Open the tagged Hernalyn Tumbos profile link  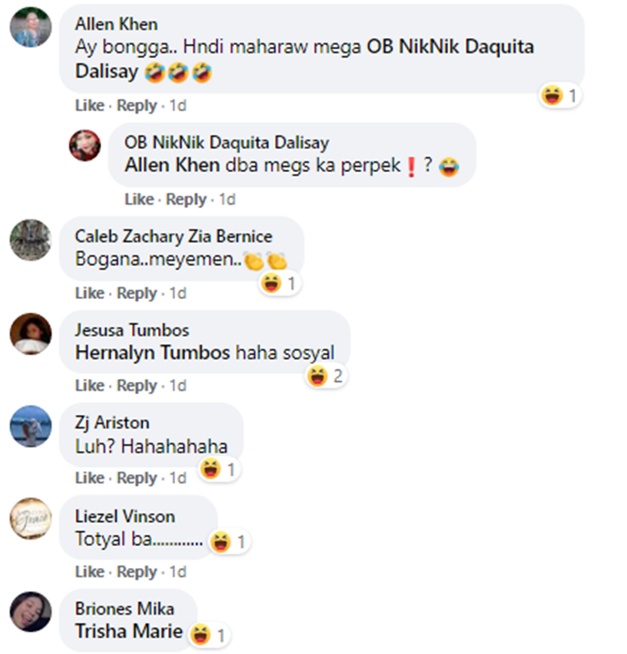pyautogui.click(x=153, y=352)
